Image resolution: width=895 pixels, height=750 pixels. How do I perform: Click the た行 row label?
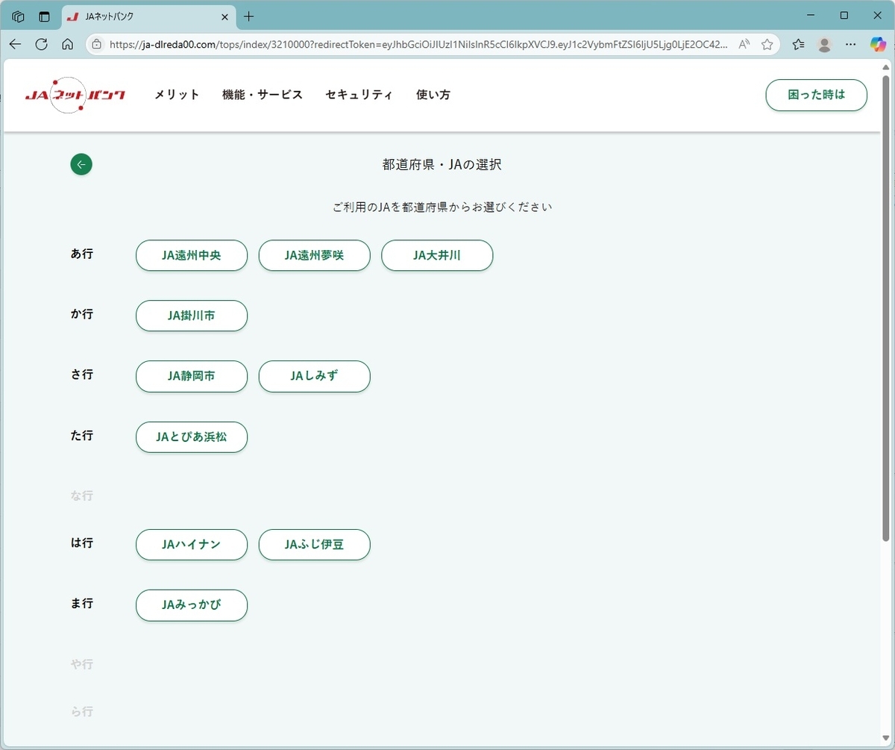[82, 435]
